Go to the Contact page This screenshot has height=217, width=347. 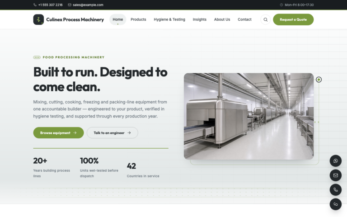[x=244, y=19]
